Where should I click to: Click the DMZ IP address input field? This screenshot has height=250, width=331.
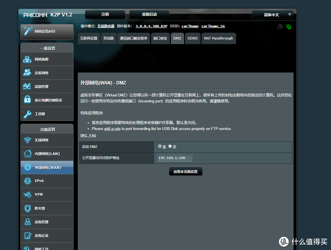click(175, 158)
